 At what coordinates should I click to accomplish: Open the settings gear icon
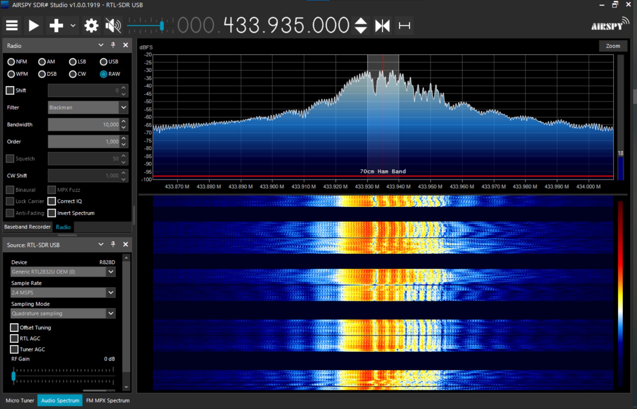[91, 25]
